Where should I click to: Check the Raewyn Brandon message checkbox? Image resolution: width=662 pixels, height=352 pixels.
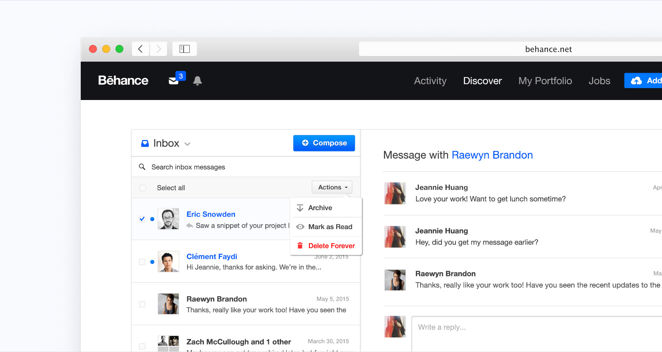142,304
